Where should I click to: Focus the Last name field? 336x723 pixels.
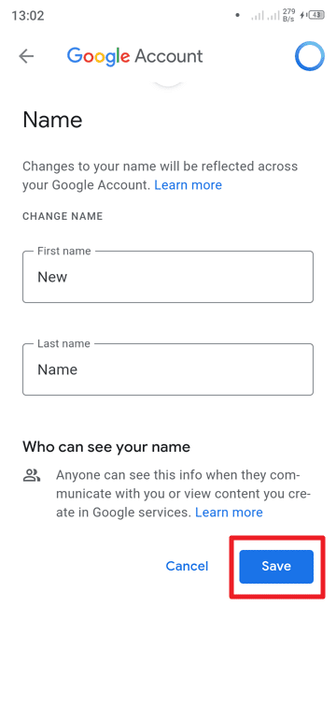(x=168, y=369)
